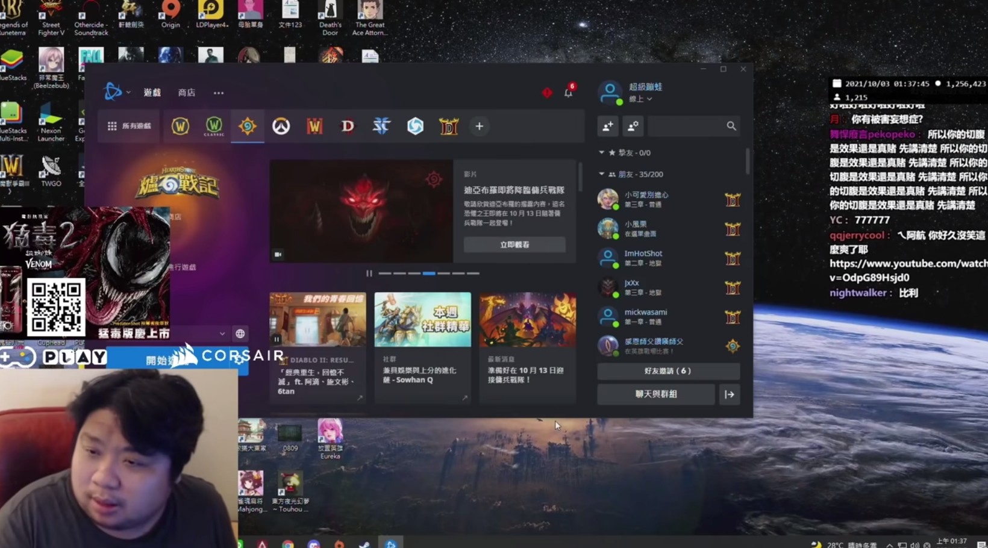988x548 pixels.
Task: Select friend 小可愛別擔心 in list
Action: tap(669, 199)
